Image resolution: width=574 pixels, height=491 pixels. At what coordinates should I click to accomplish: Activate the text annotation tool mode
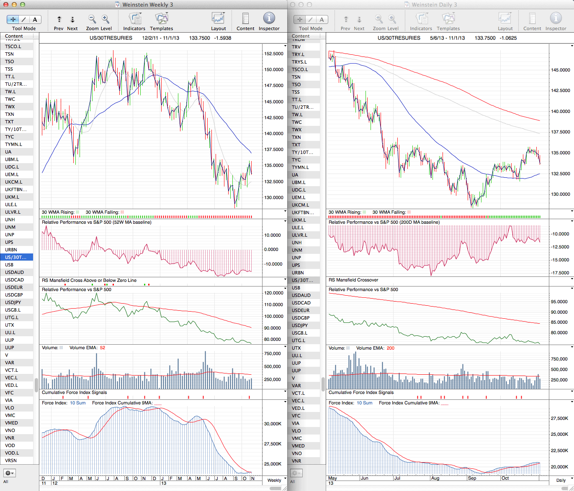[35, 19]
